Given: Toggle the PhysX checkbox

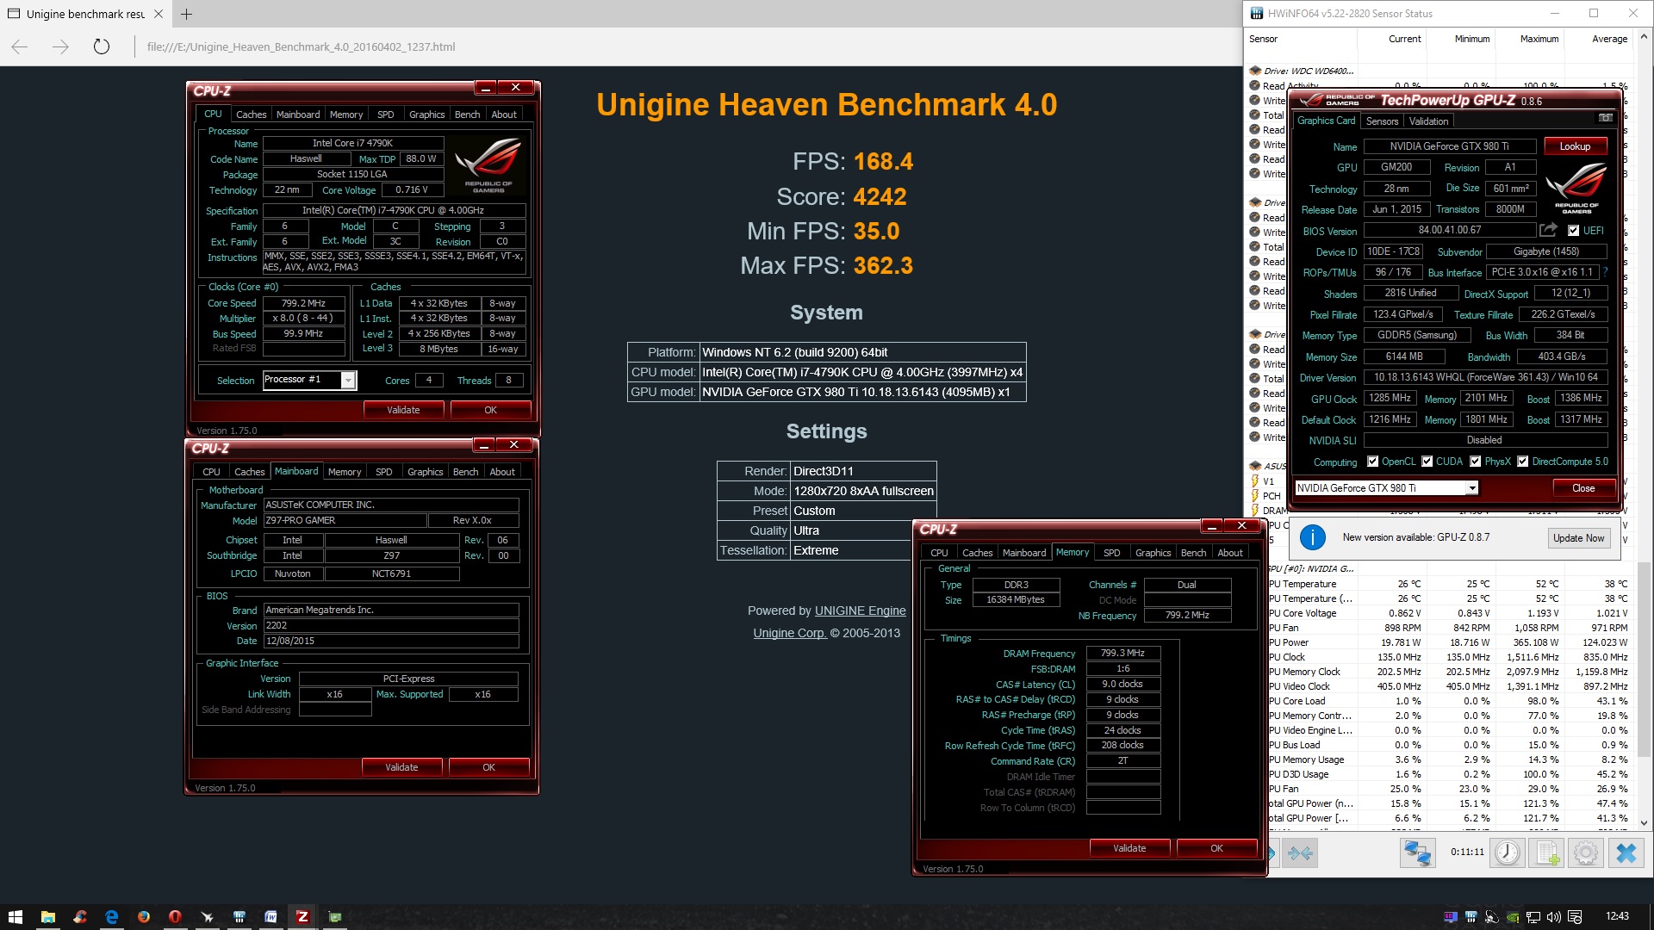Looking at the screenshot, I should point(1475,462).
